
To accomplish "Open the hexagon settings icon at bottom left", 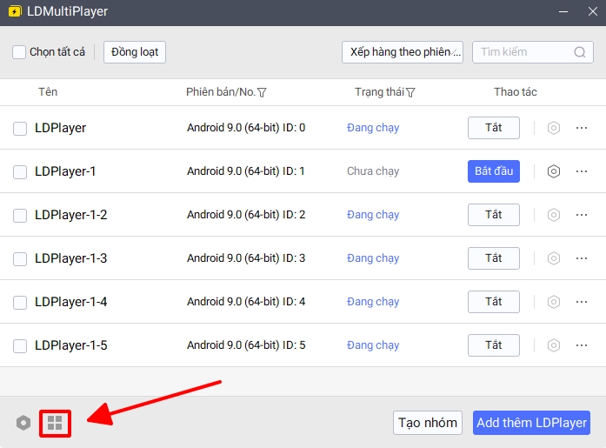I will pos(23,423).
